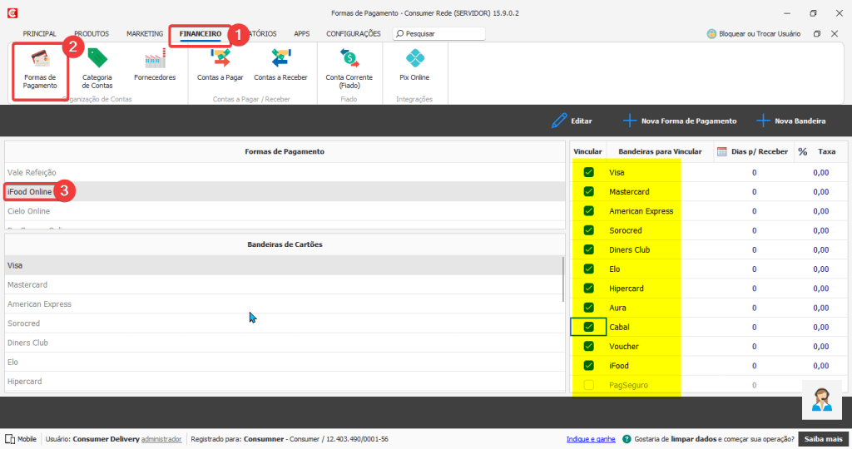Click the Pesquisar search field
852x449 pixels.
[439, 33]
